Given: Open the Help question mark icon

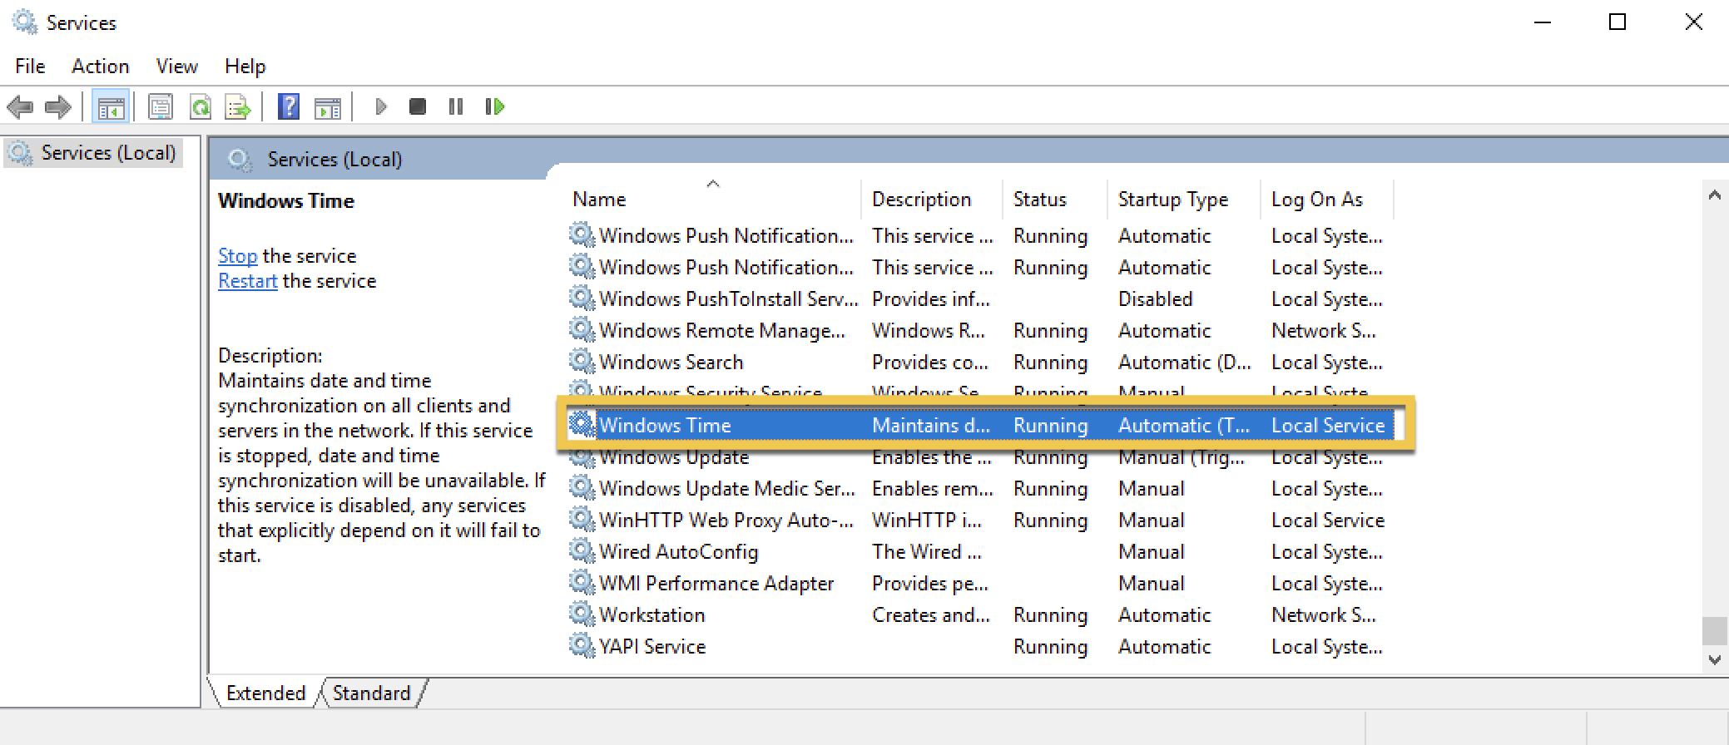Looking at the screenshot, I should click(x=289, y=107).
